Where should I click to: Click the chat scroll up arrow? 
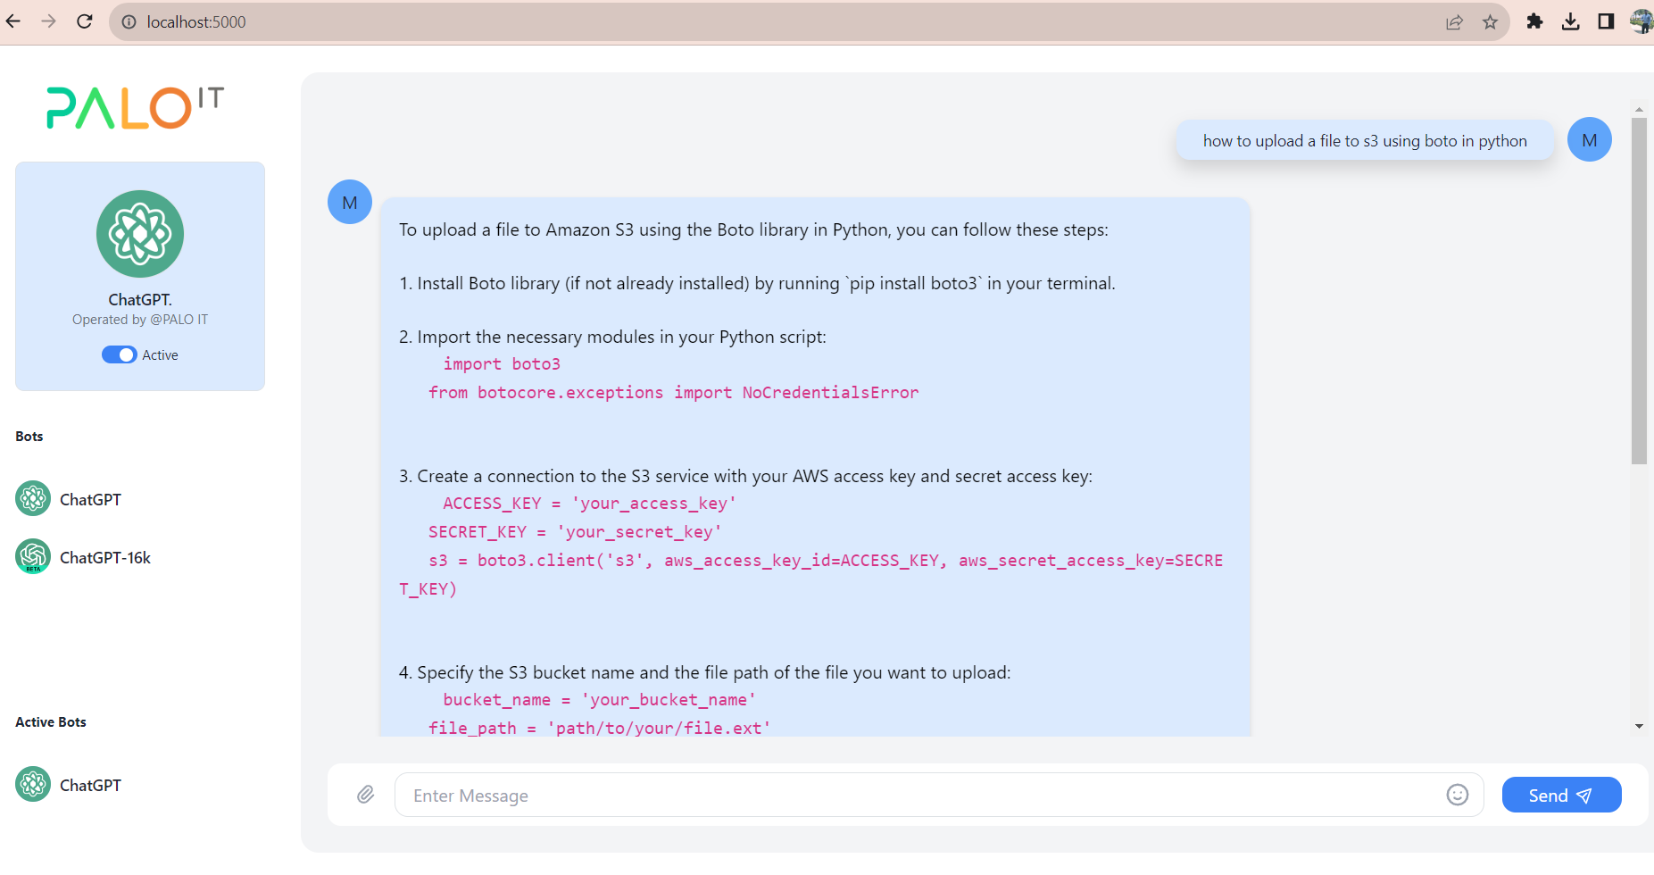(x=1639, y=110)
